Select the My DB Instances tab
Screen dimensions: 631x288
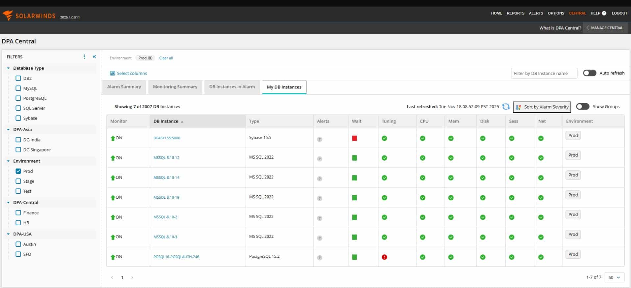(284, 87)
